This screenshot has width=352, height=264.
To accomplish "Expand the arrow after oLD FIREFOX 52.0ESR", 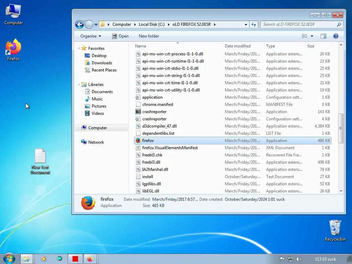I will tap(214, 24).
